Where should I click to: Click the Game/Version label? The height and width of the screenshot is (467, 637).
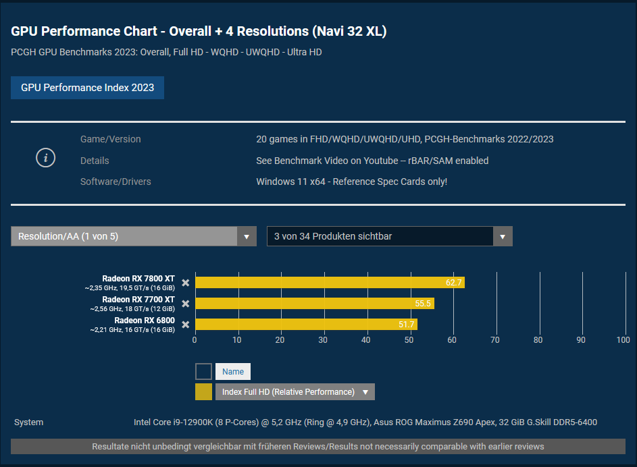111,139
